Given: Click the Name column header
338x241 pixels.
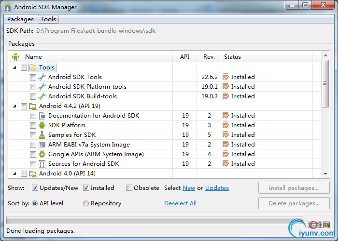Looking at the screenshot, I should point(91,57).
